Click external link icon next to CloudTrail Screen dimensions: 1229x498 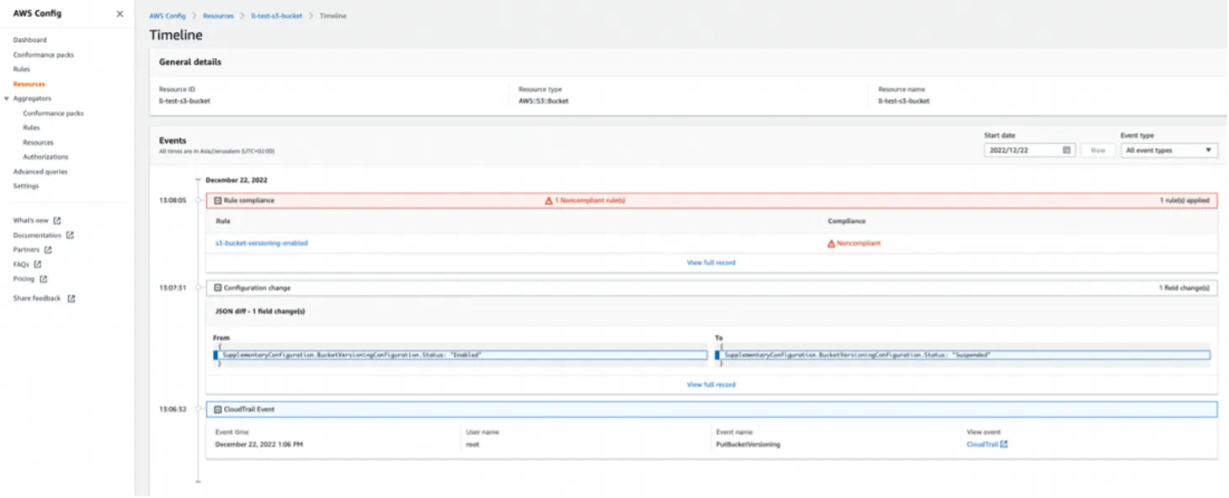(1004, 444)
